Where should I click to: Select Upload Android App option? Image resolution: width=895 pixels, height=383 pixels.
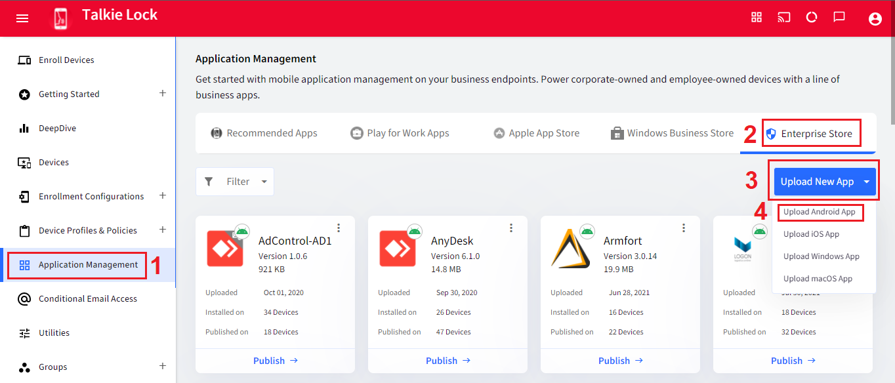coord(820,212)
